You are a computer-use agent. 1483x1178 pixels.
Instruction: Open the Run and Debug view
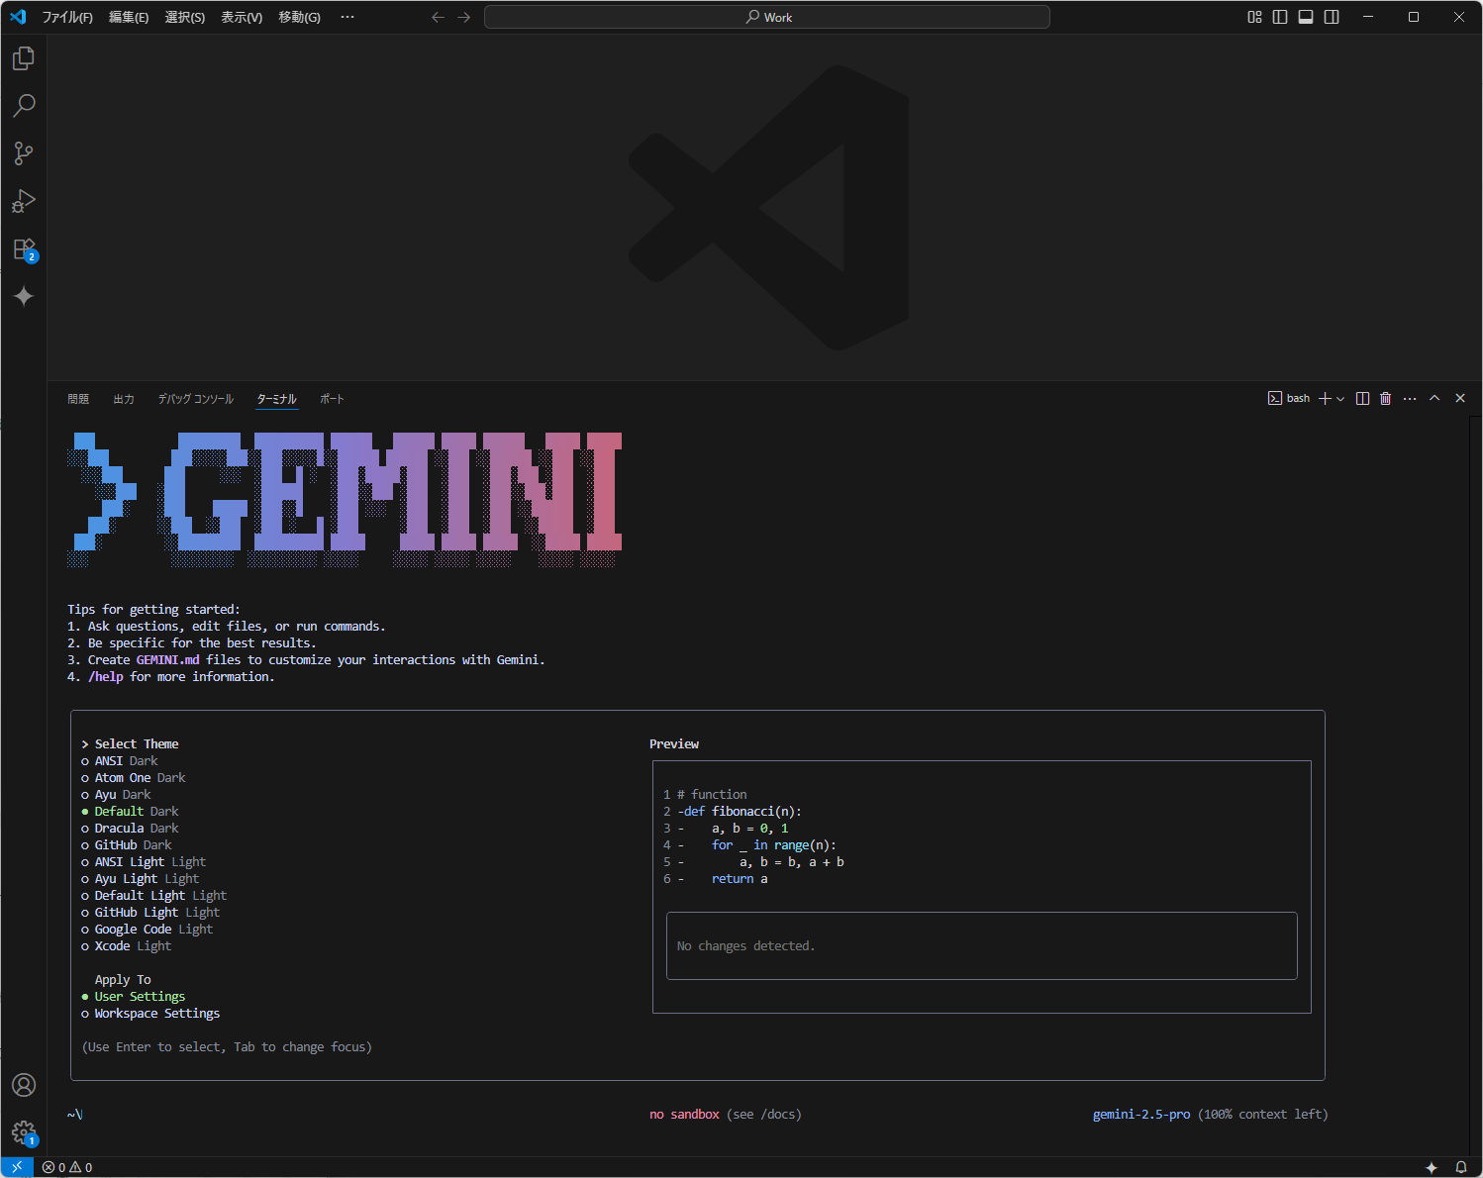[x=24, y=201]
